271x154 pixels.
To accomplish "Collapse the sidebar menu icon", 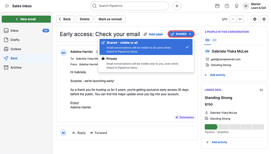I will click(7, 6).
